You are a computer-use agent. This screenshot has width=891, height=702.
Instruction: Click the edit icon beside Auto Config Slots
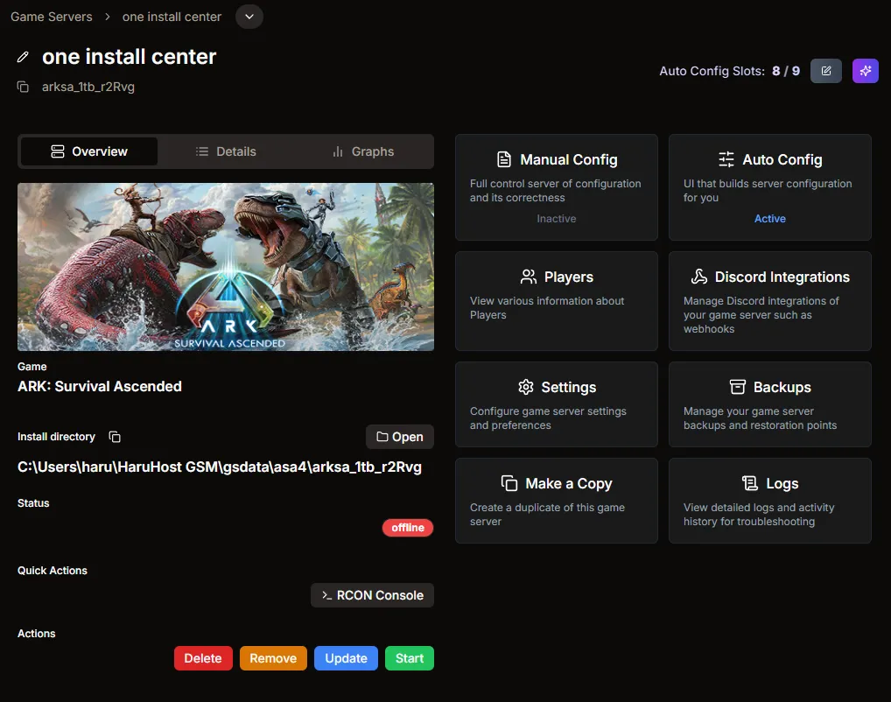pyautogui.click(x=825, y=70)
